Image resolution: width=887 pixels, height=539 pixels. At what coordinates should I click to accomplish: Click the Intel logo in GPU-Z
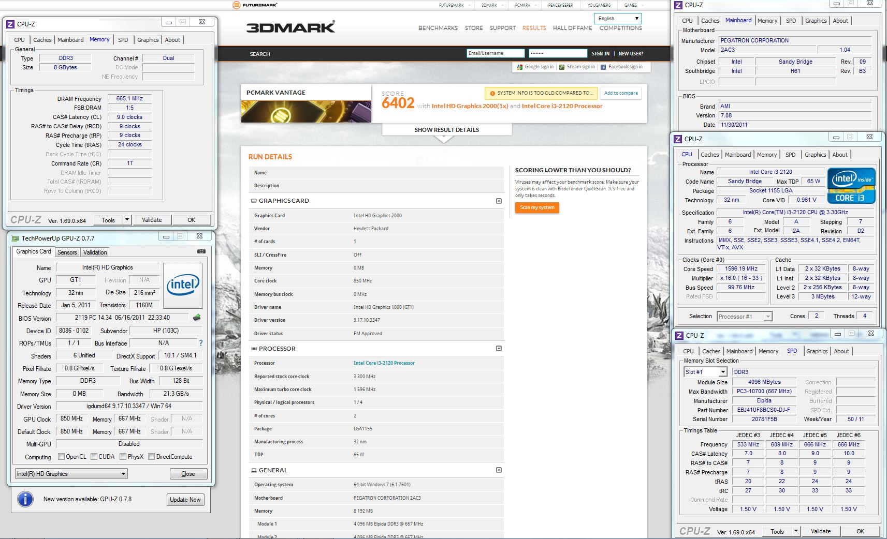(x=183, y=286)
